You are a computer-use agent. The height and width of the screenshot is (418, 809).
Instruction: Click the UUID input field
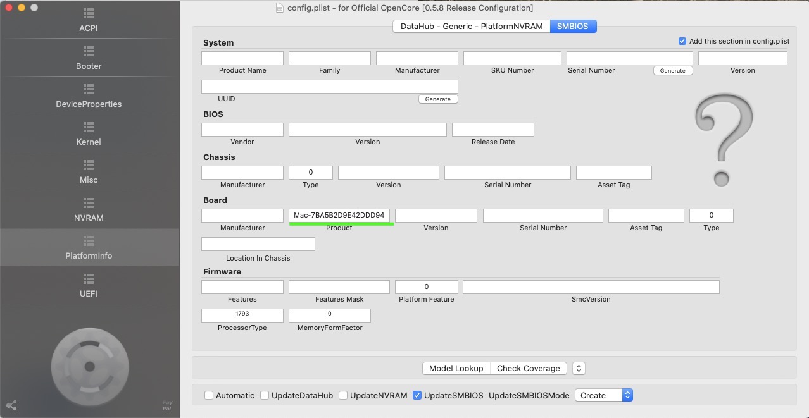[x=330, y=87]
